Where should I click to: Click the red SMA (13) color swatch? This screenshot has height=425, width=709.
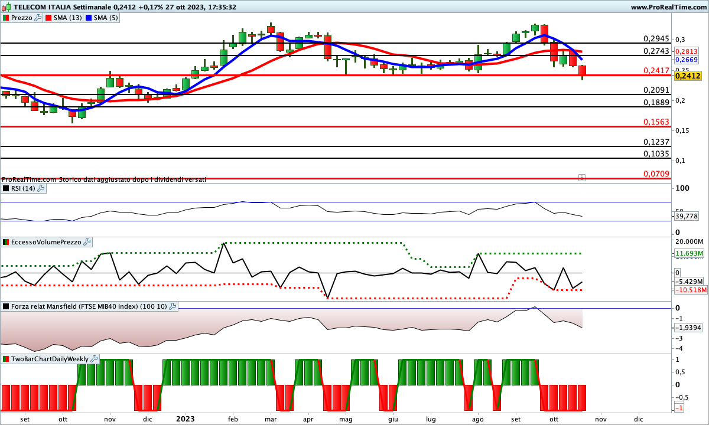point(48,18)
